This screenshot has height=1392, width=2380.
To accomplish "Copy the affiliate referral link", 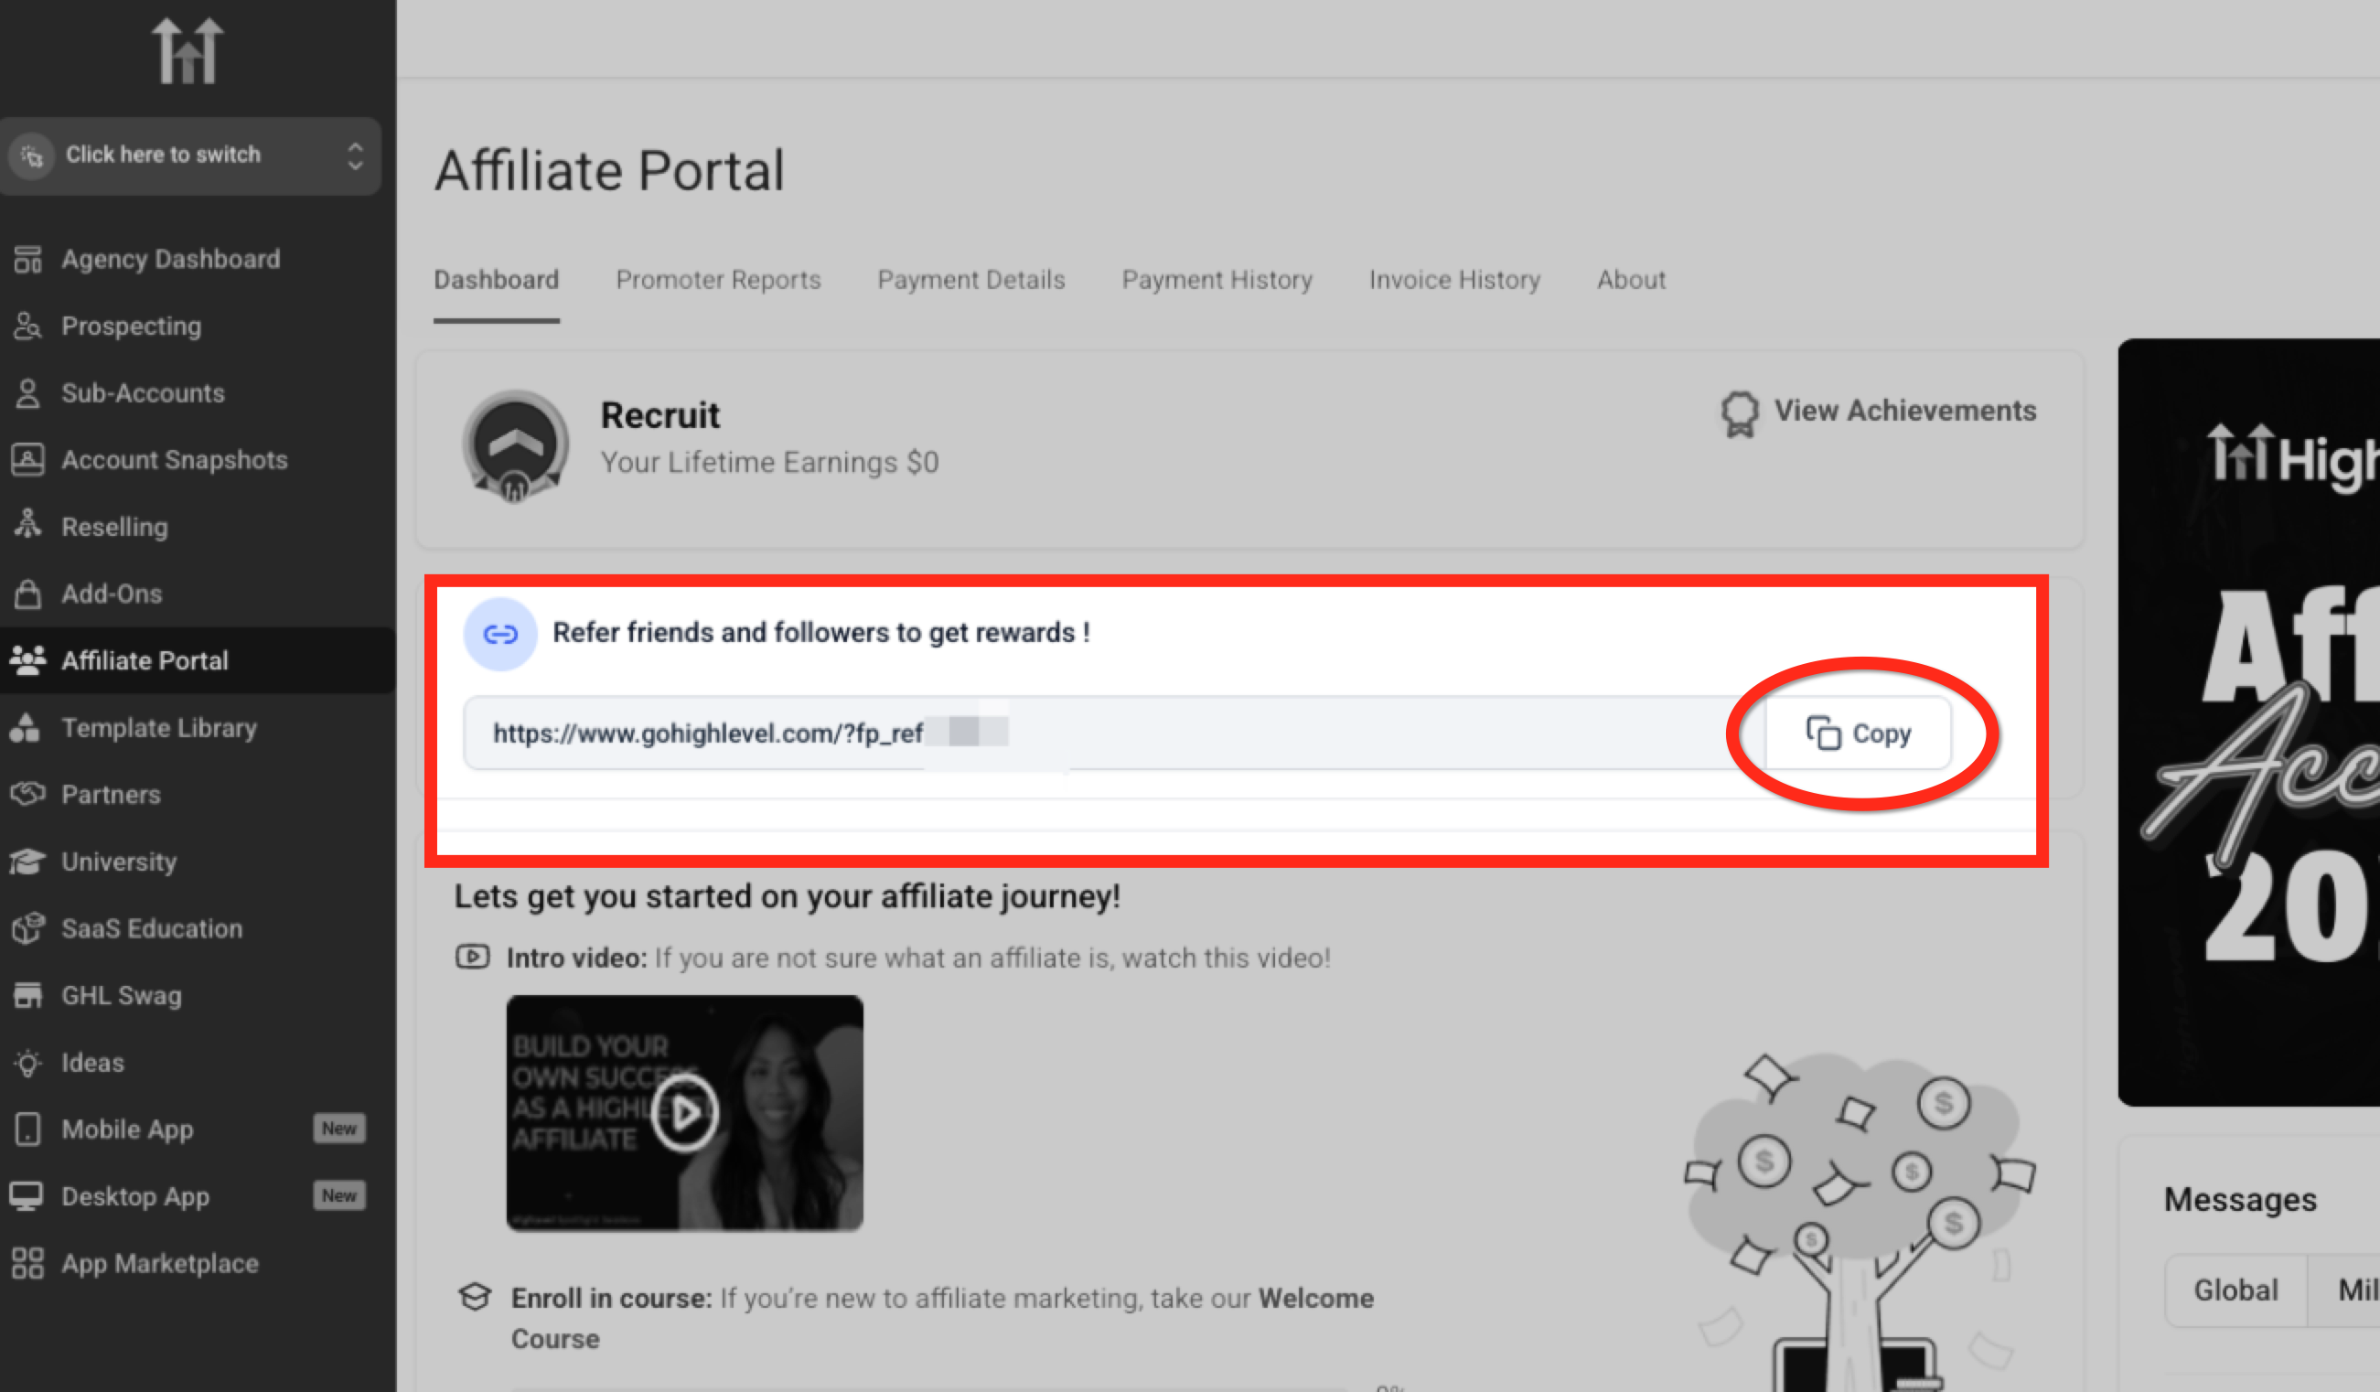I will click(1858, 733).
